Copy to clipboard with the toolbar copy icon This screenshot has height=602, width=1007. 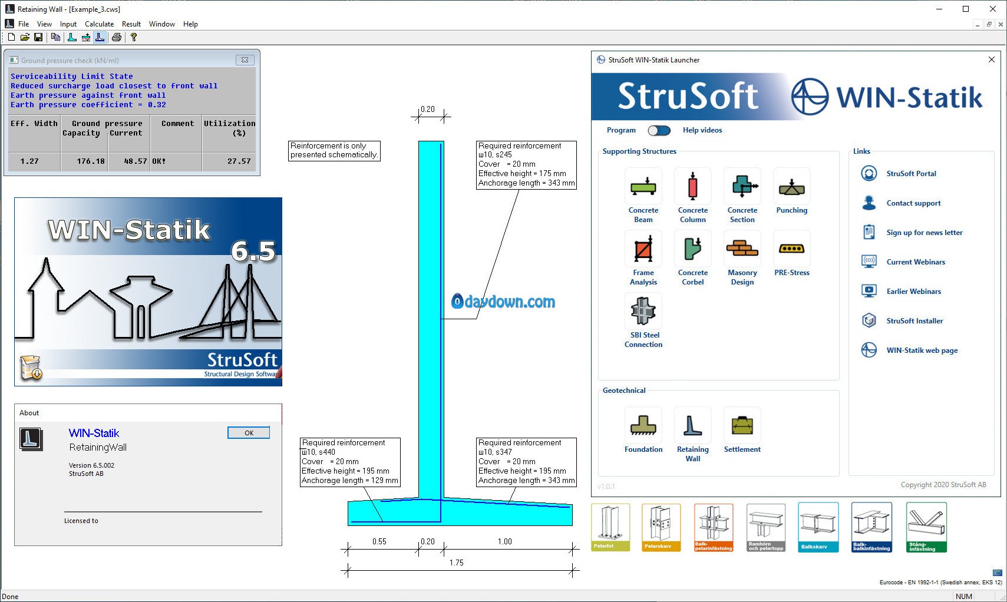[x=55, y=37]
